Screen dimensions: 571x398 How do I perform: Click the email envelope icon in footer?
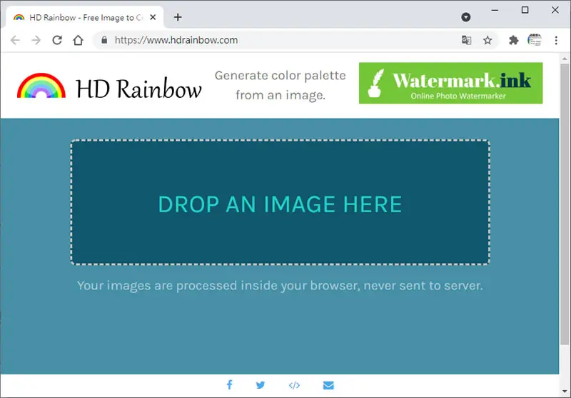click(328, 385)
